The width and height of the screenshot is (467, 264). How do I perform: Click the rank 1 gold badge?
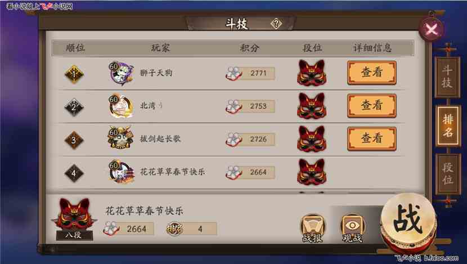click(x=74, y=74)
